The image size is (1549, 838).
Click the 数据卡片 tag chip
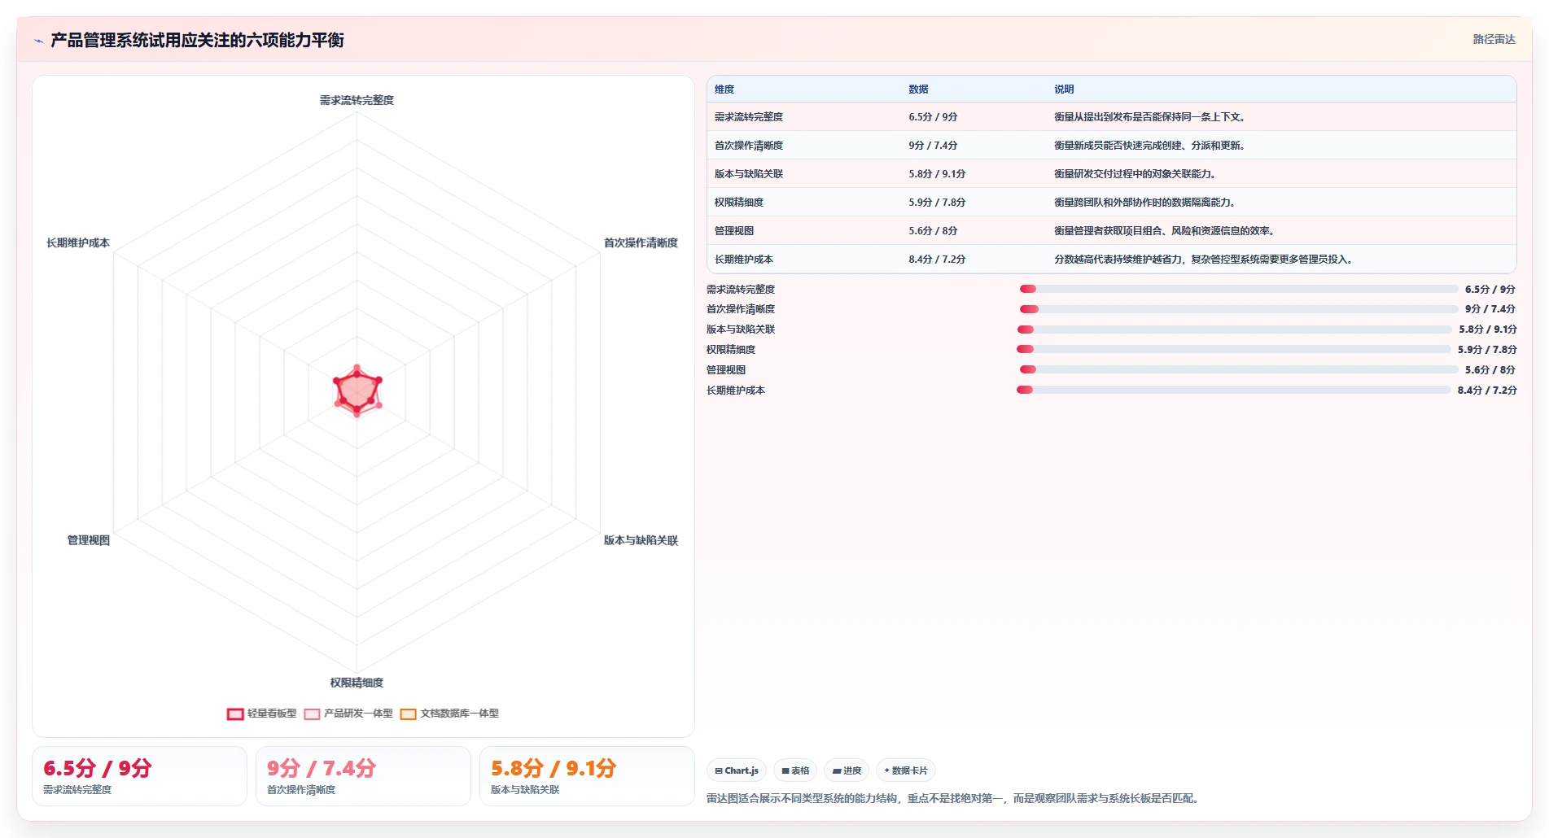pyautogui.click(x=905, y=770)
